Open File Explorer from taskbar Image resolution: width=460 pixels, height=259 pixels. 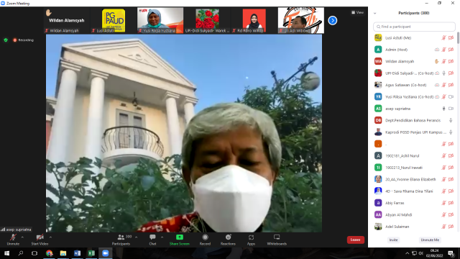coord(63,253)
